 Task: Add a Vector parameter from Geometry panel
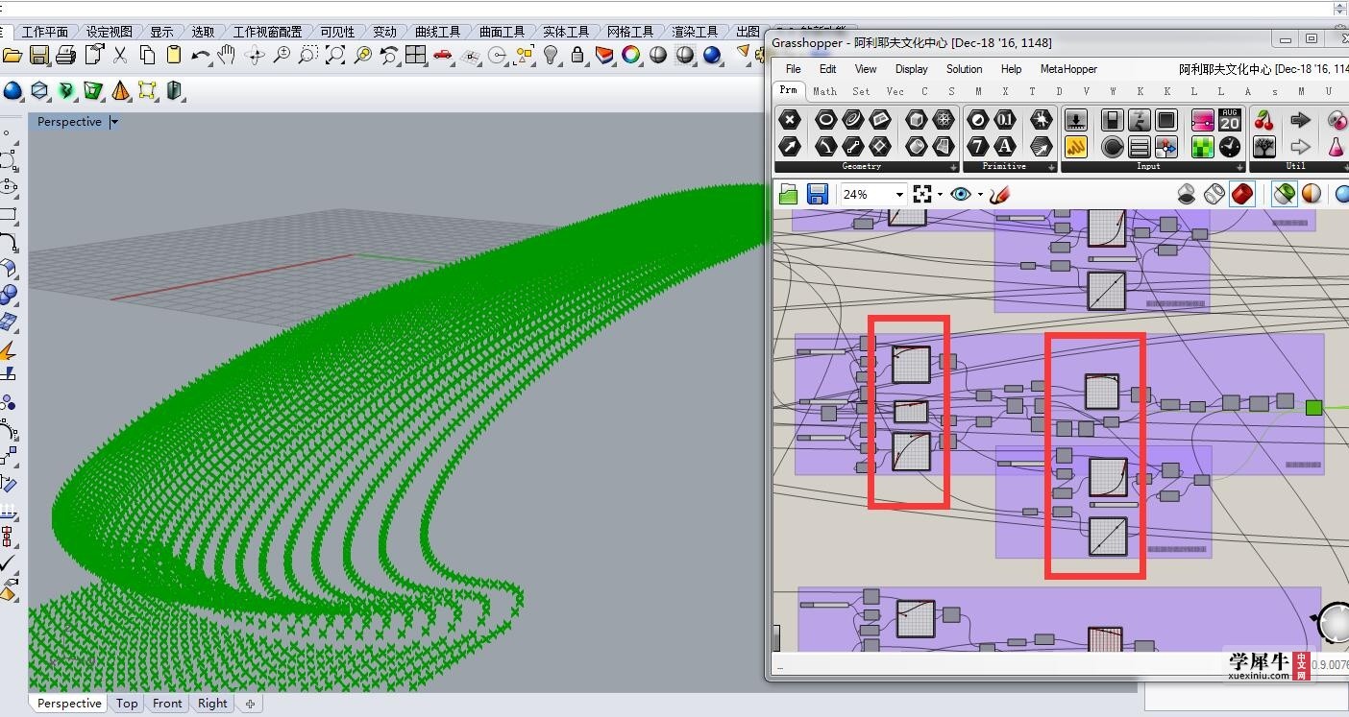tap(789, 146)
